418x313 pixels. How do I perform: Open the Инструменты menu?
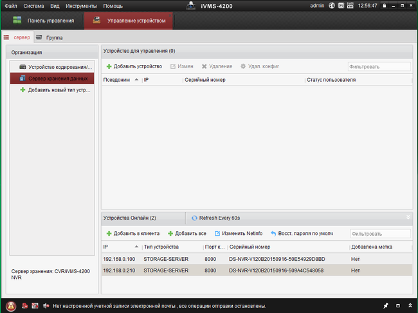pos(81,6)
